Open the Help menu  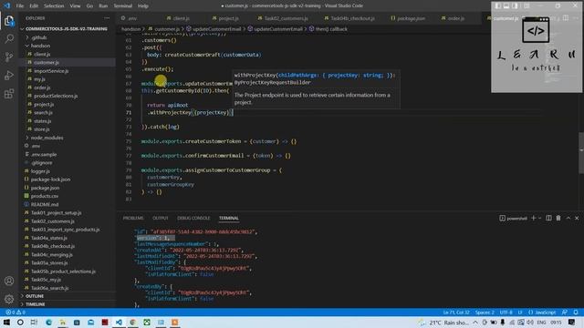pos(142,6)
